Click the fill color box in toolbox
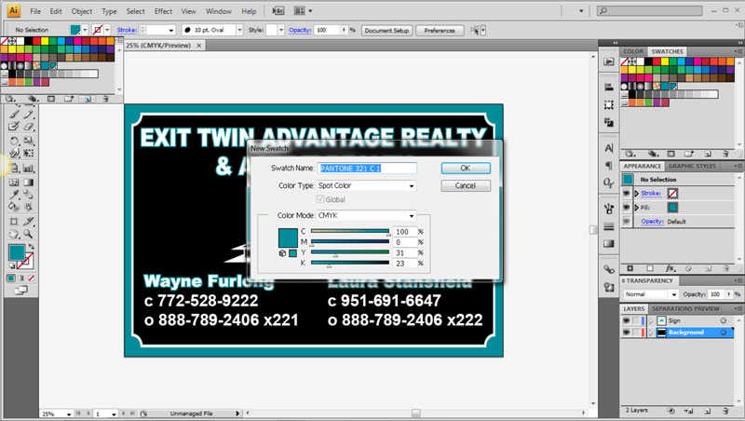The image size is (745, 421). click(x=17, y=252)
